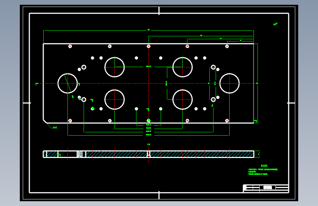Image resolution: width=318 pixels, height=206 pixels.
Task: Select the large circle at the plate's far left end
Action: coord(67,83)
